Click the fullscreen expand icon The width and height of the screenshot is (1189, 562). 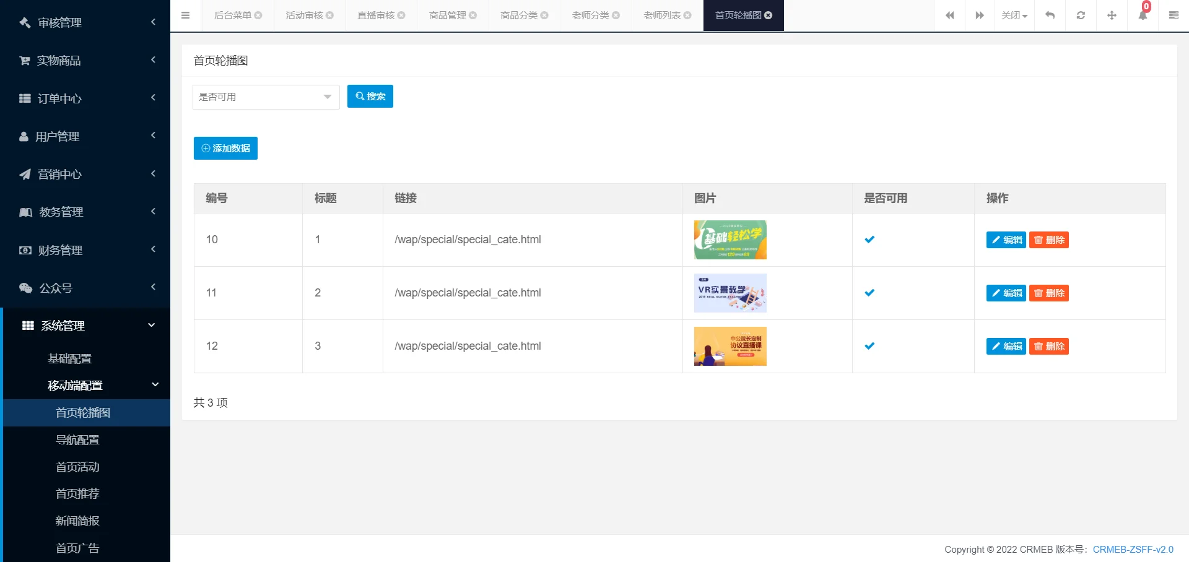pos(1112,15)
